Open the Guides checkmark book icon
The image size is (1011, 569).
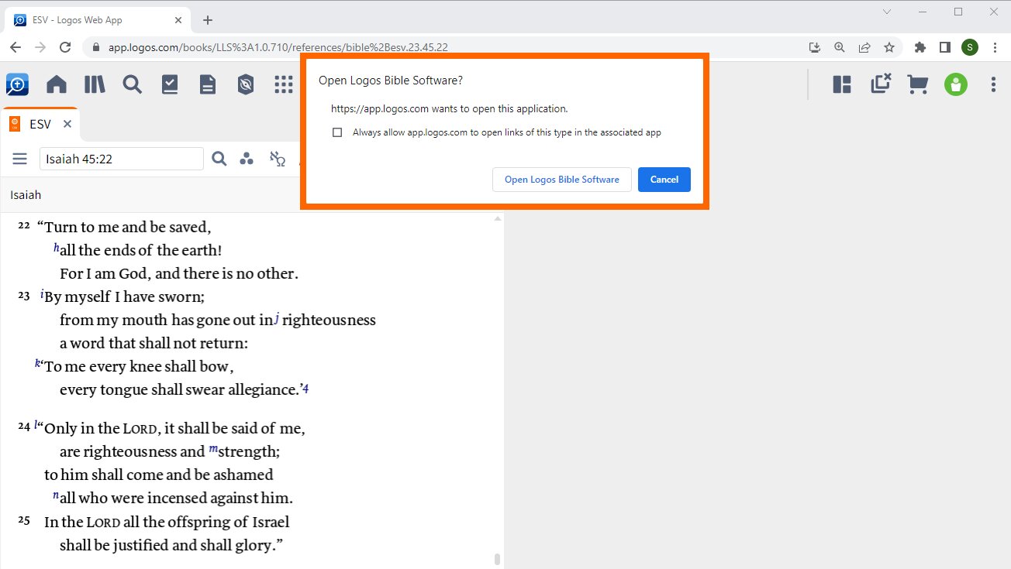coord(170,84)
